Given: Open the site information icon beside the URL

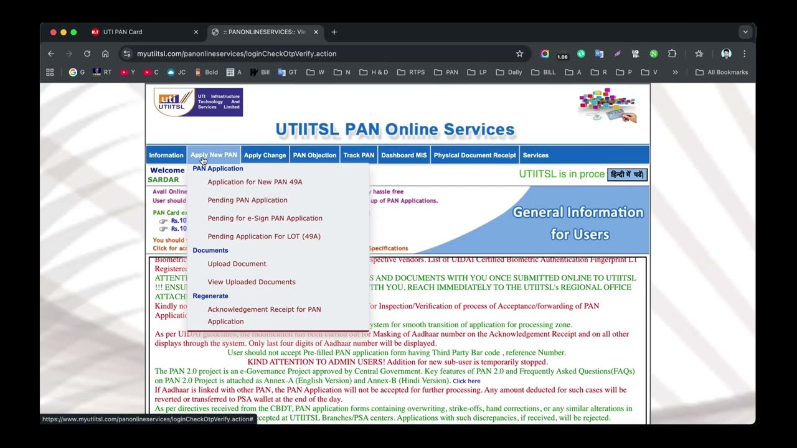Looking at the screenshot, I should point(128,54).
